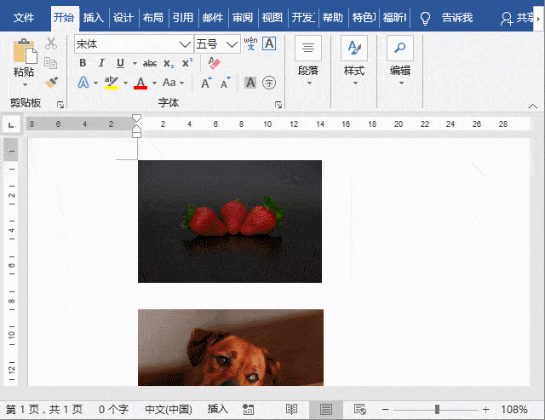Click the Cut scissors icon
Screen dimensions: 545x420
[x=51, y=43]
